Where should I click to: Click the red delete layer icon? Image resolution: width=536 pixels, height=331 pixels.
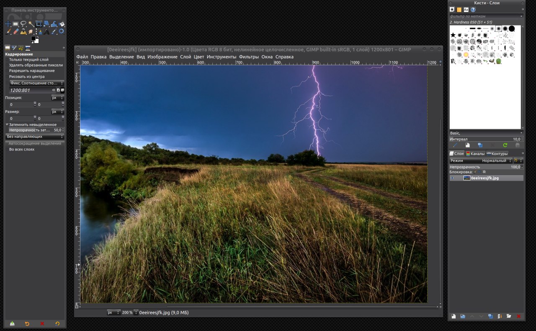tap(519, 316)
